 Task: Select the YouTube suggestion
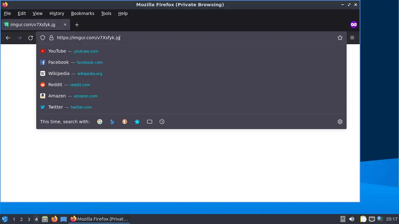point(191,51)
